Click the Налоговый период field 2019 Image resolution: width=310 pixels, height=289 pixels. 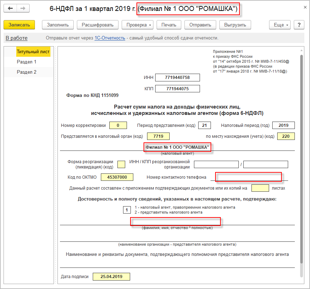(284, 125)
